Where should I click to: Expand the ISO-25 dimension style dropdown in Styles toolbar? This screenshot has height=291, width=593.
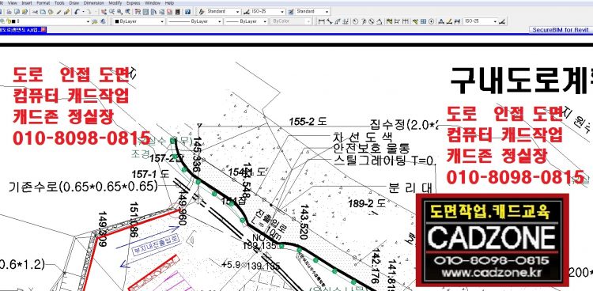coord(282,12)
